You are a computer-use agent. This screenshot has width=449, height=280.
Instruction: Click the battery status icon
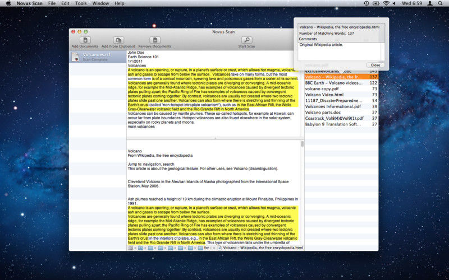coord(376,3)
